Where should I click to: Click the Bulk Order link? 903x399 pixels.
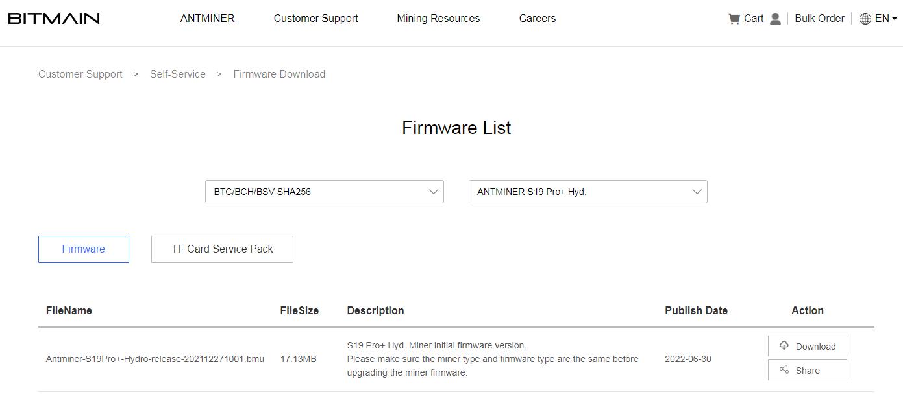[819, 18]
